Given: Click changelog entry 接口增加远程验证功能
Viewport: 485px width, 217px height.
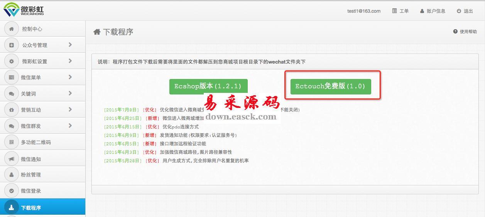Looking at the screenshot, I should coord(183,144).
